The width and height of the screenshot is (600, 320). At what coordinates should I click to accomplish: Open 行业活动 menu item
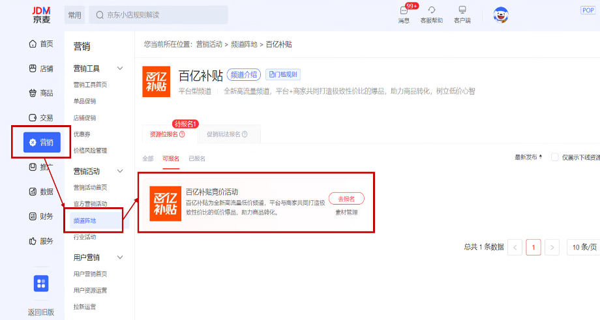(x=85, y=237)
